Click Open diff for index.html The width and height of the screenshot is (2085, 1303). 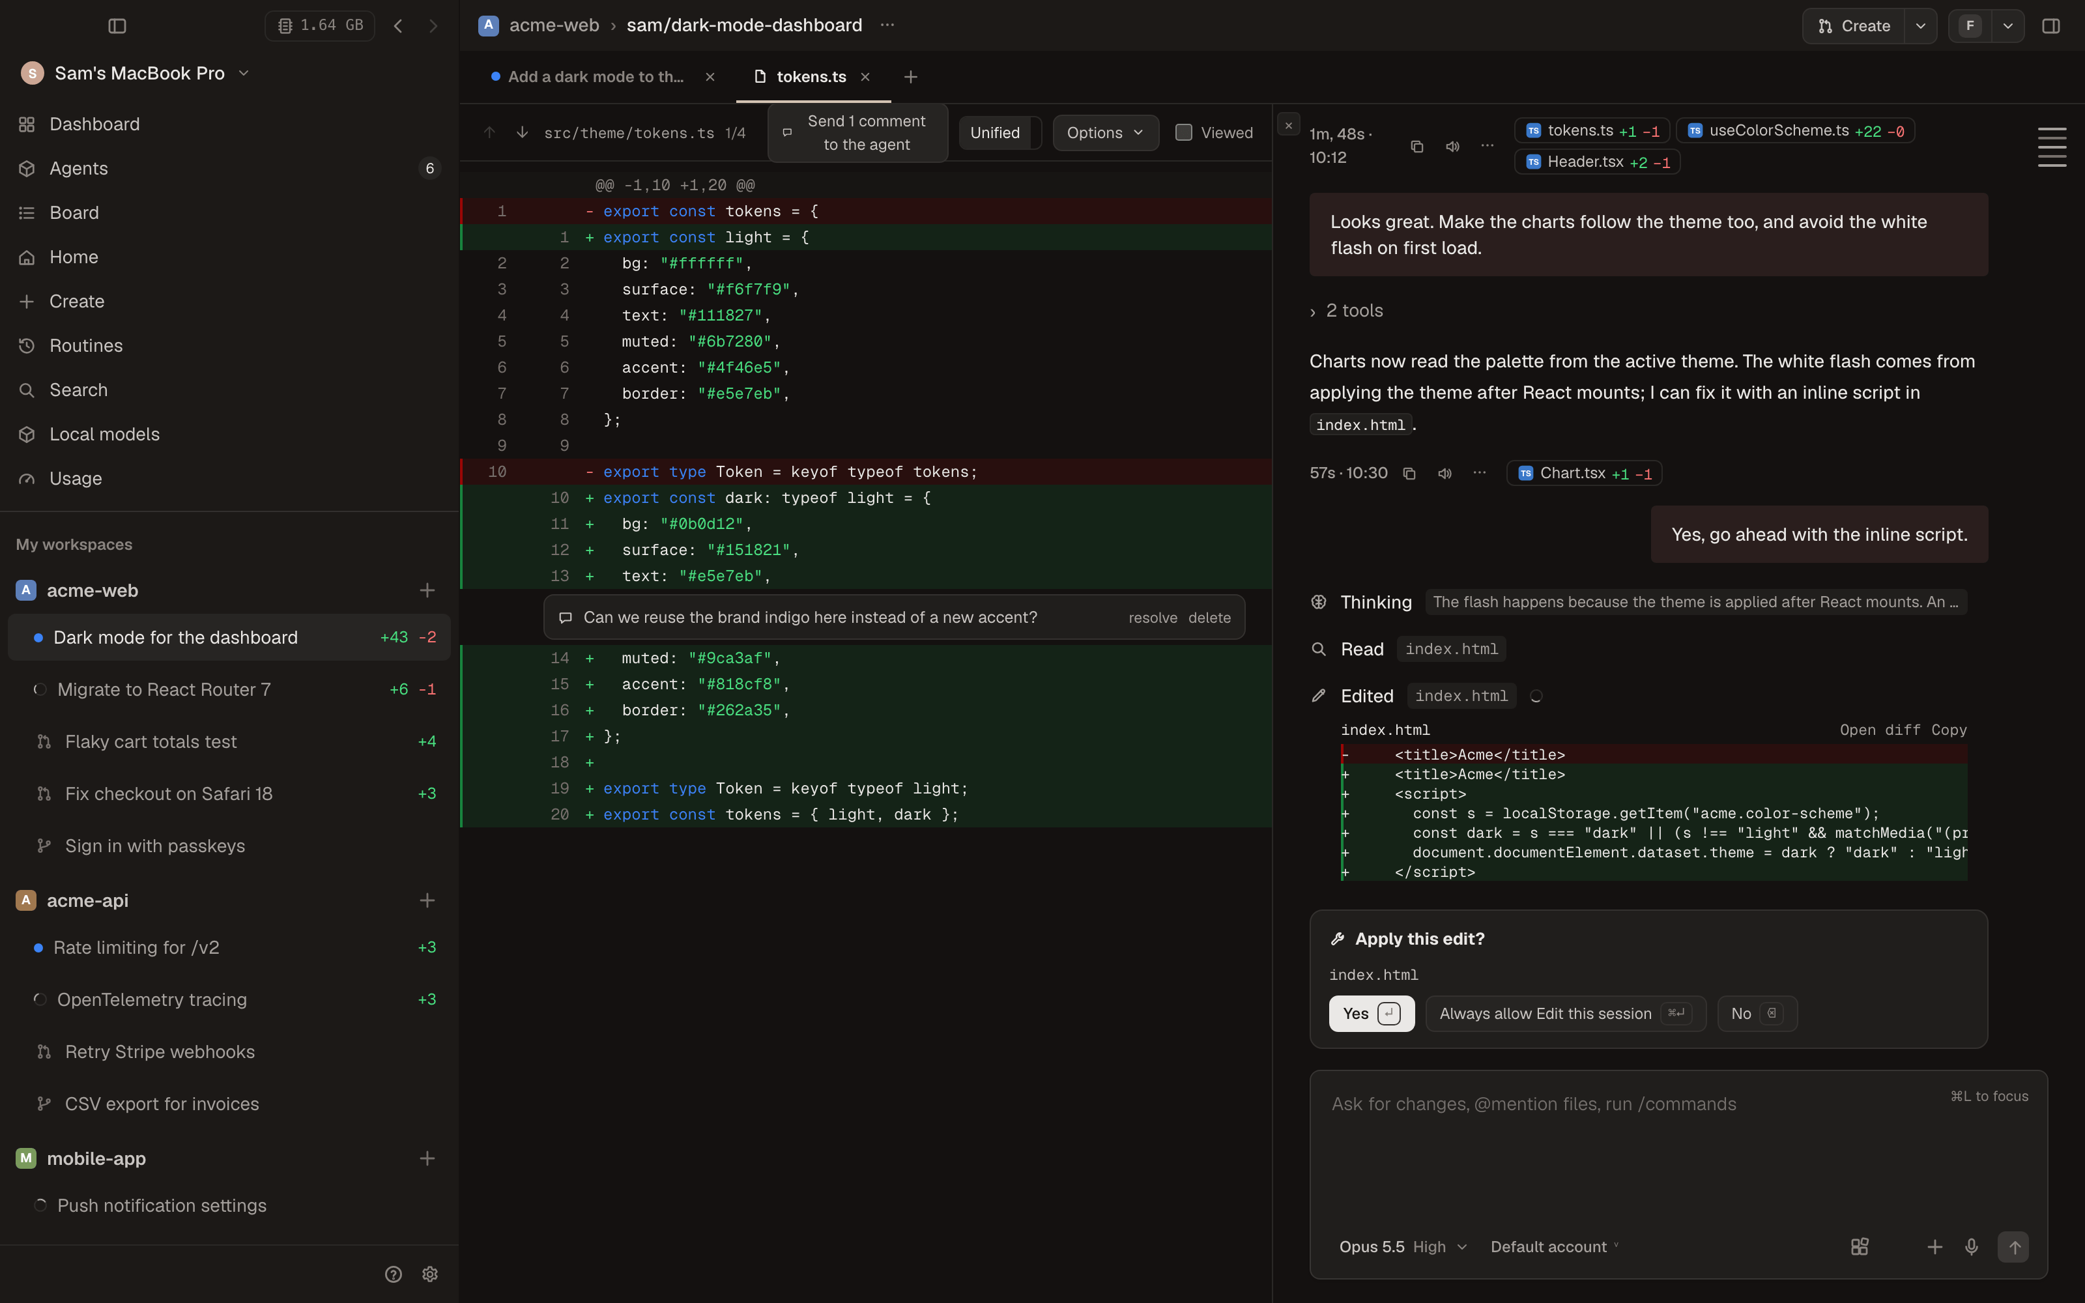[1880, 730]
